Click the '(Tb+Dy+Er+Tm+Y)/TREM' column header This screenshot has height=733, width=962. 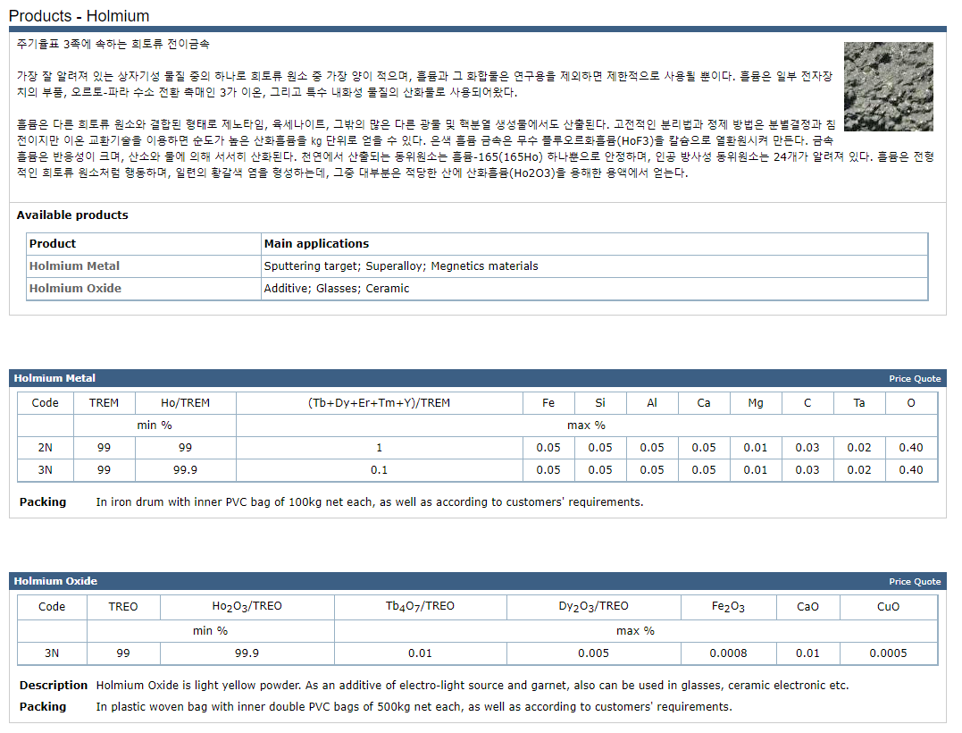click(379, 403)
